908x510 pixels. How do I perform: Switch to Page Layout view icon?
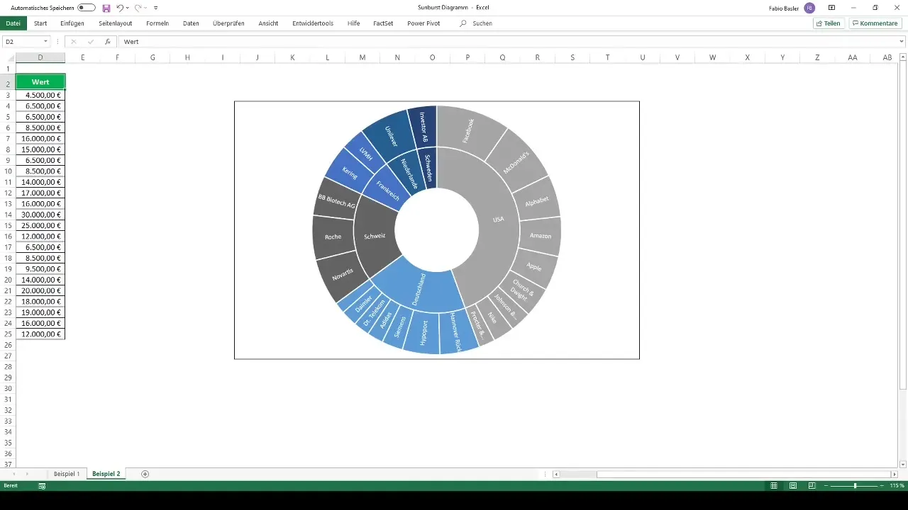click(x=792, y=486)
